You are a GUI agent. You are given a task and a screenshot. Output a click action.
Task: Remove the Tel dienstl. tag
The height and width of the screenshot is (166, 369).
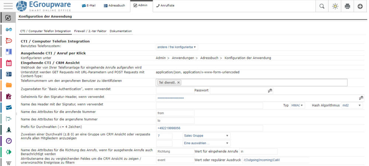179,82
